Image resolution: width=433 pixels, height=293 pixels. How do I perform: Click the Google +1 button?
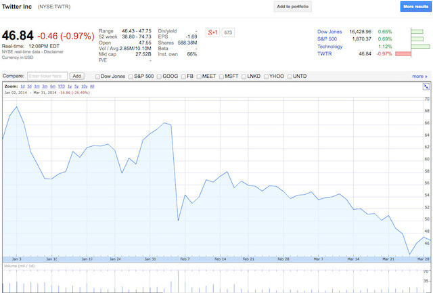tap(212, 32)
